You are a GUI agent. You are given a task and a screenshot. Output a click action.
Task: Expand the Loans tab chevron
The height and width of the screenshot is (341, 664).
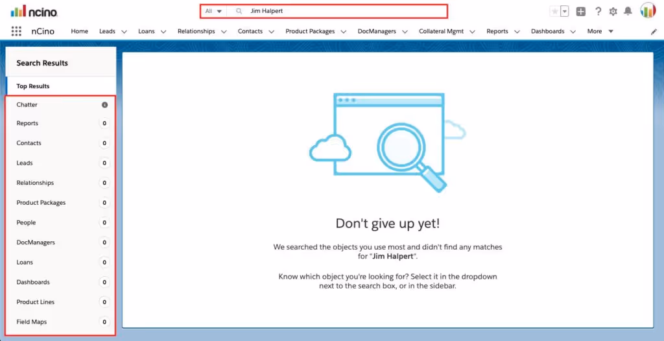point(163,31)
